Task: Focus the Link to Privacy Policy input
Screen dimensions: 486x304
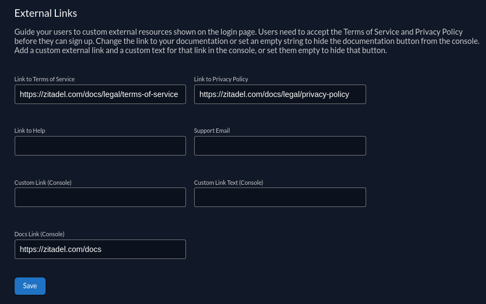Action: (279, 94)
